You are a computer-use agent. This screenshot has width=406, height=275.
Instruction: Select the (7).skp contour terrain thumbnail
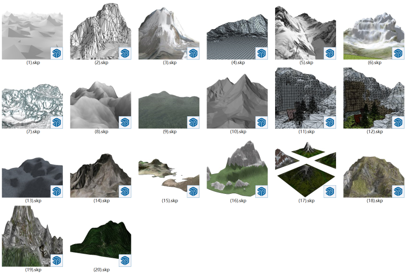click(x=32, y=106)
